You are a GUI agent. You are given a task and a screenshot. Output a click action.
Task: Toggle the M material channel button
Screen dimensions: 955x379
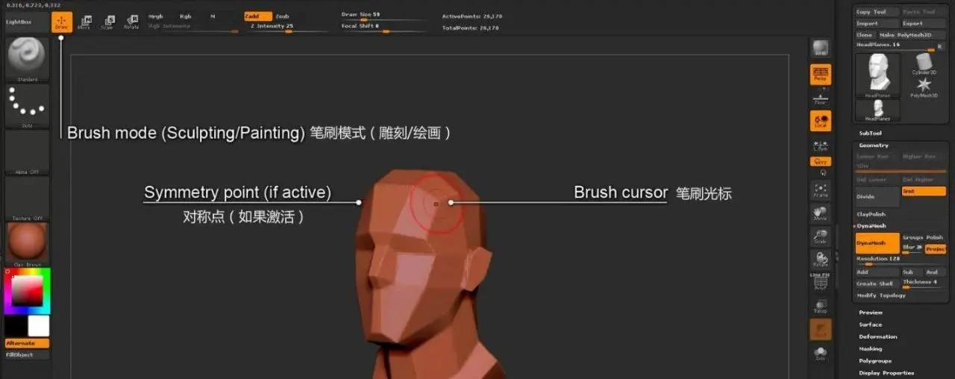(x=213, y=16)
